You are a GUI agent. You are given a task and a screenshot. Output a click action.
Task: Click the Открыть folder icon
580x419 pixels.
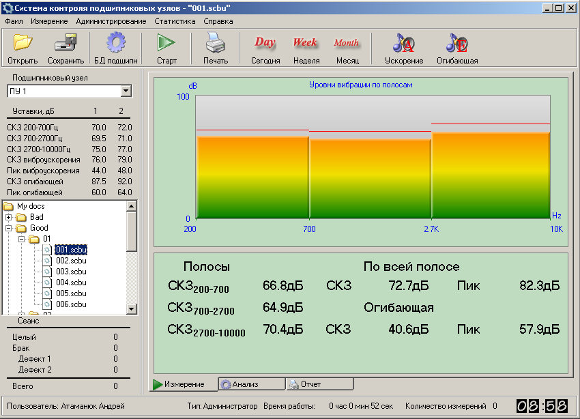click(x=23, y=44)
